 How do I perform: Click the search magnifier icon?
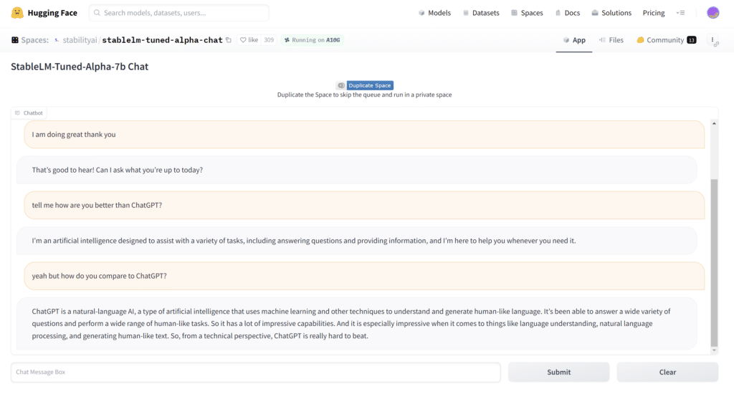pos(97,13)
